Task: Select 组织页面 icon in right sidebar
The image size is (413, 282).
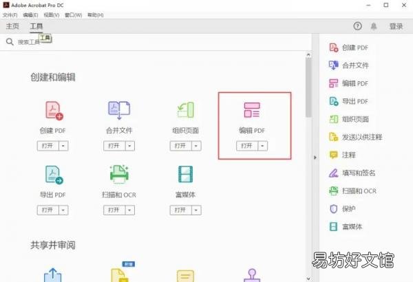Action: (x=334, y=119)
